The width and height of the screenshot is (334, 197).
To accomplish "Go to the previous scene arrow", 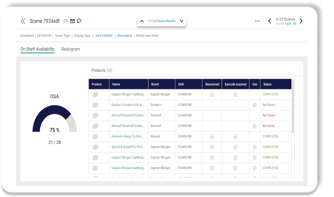I will pos(270,21).
